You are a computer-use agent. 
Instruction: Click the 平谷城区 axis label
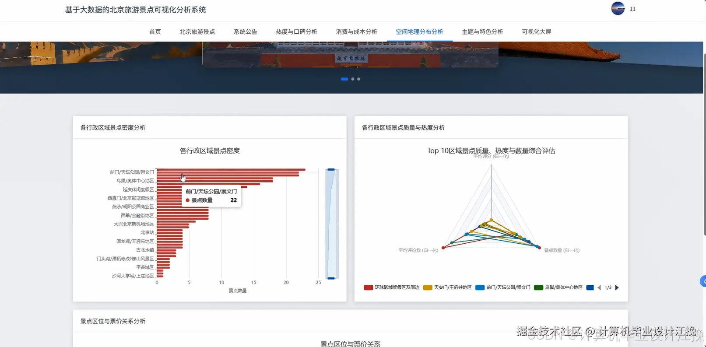coord(145,267)
